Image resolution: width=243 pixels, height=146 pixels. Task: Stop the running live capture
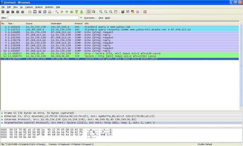(18, 12)
